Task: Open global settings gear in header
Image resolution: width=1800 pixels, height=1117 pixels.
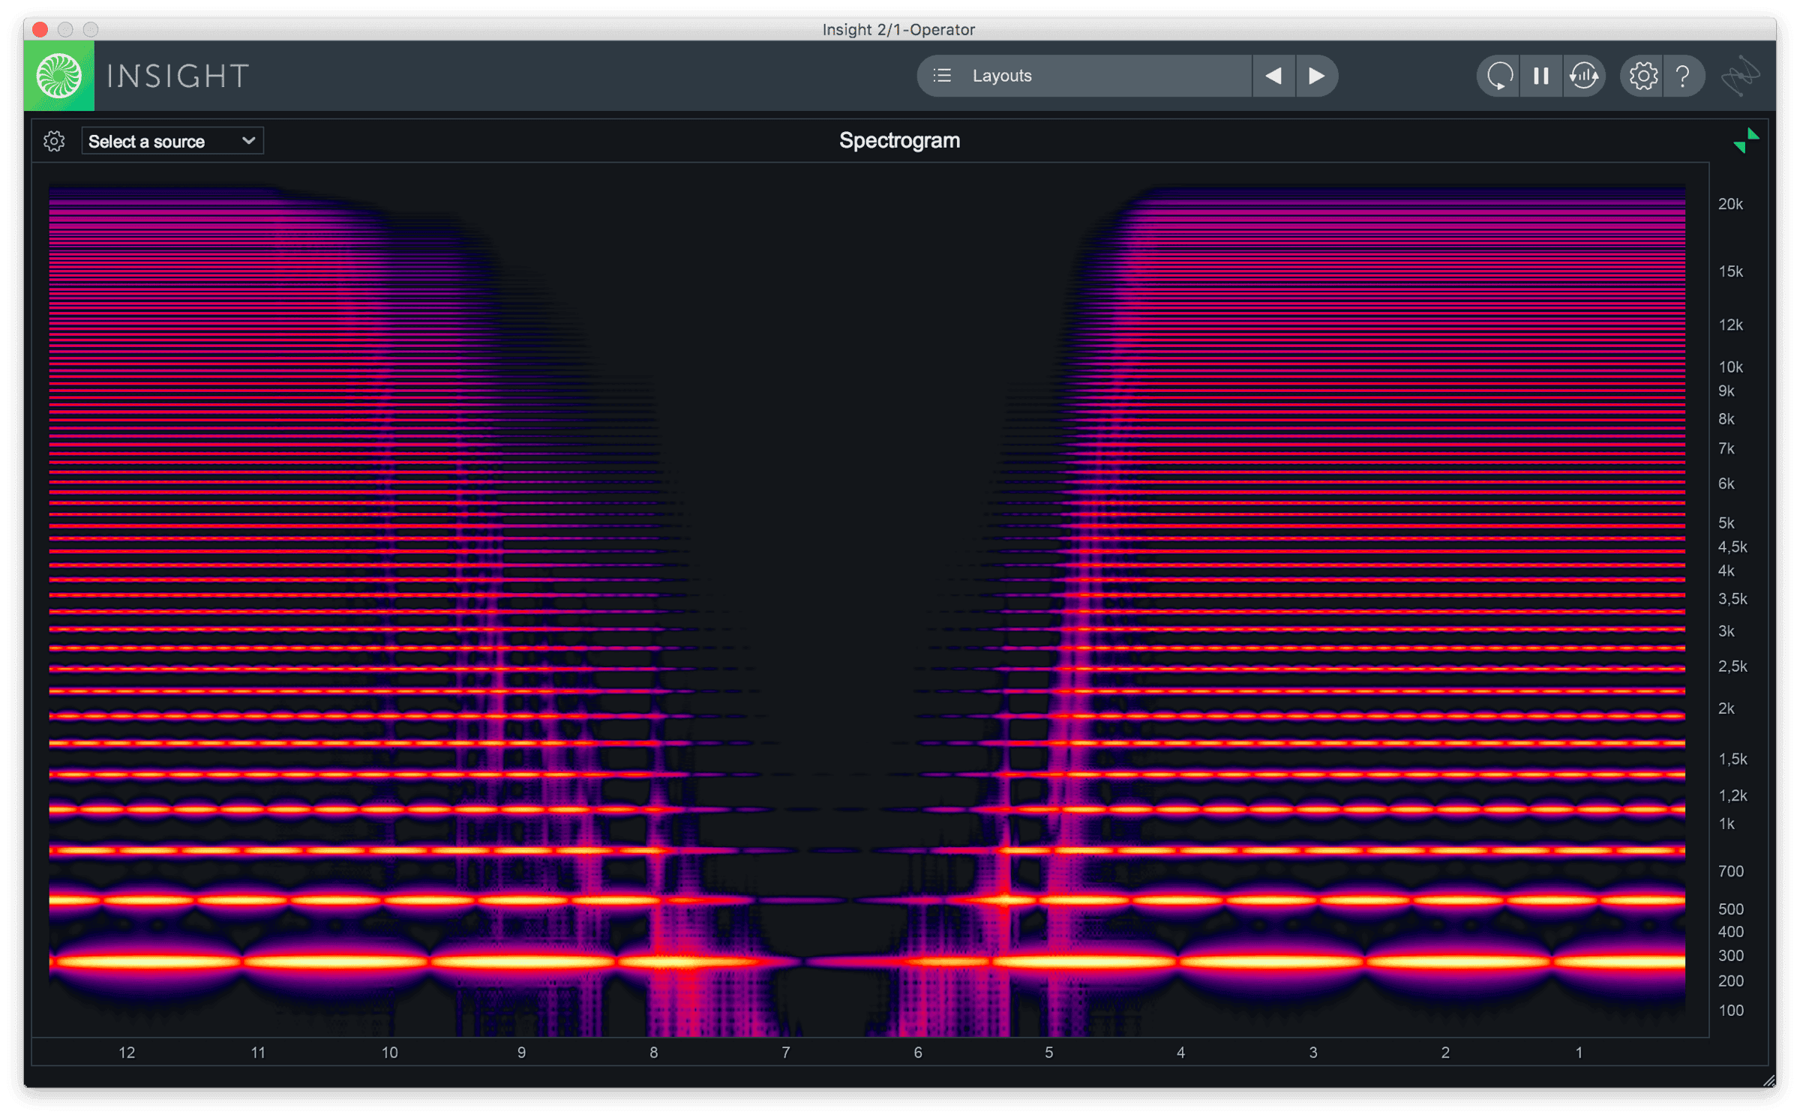Action: [1642, 76]
